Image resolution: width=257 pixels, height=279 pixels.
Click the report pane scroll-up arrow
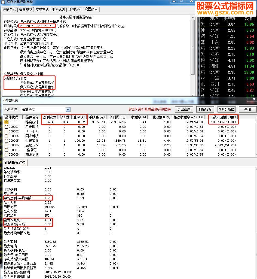(193, 17)
